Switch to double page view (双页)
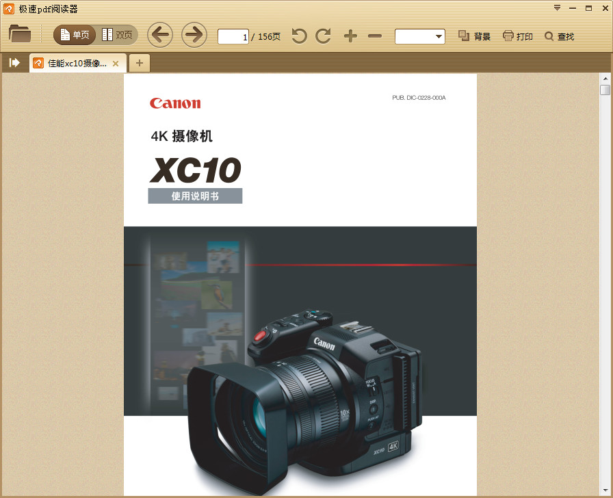The height and width of the screenshot is (498, 613). pyautogui.click(x=117, y=35)
